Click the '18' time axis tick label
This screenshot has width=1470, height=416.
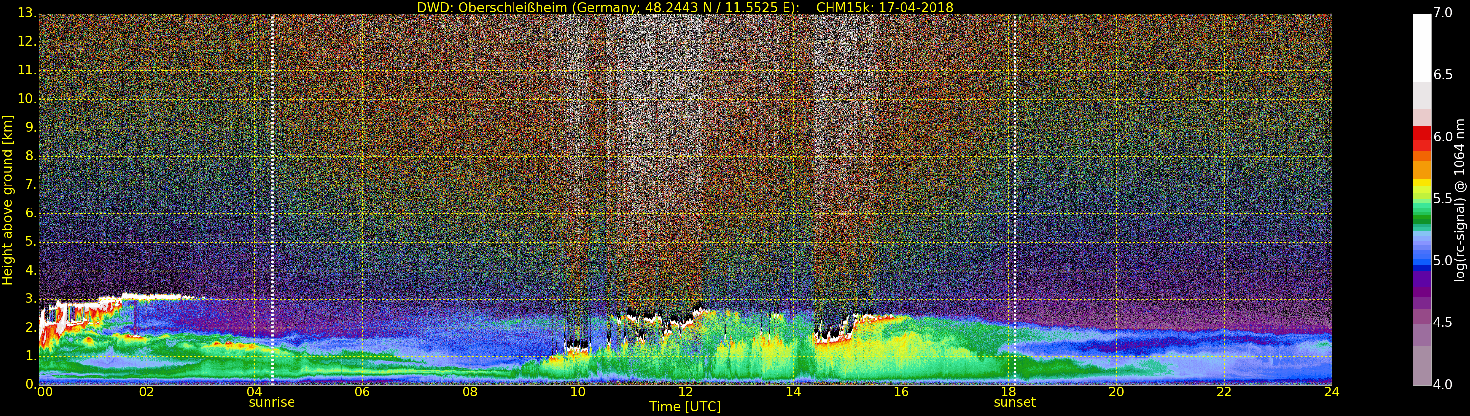click(1009, 392)
